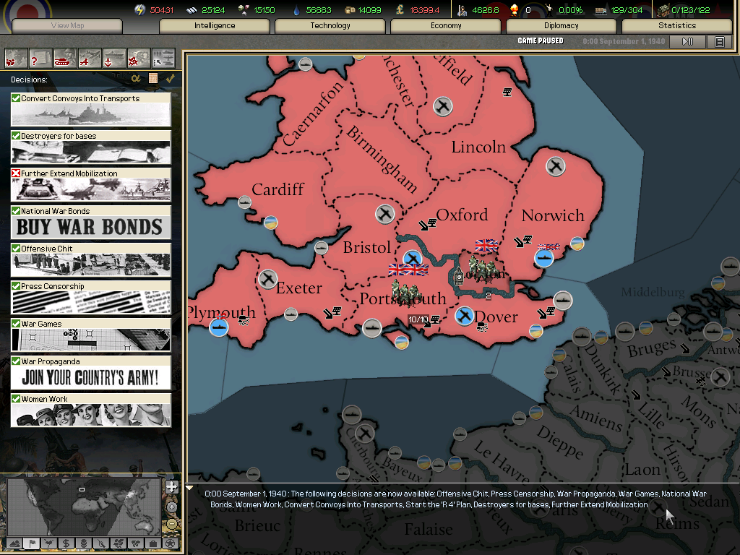Select the blue airbase icon at Dover
The image size is (740, 555).
coord(465,316)
